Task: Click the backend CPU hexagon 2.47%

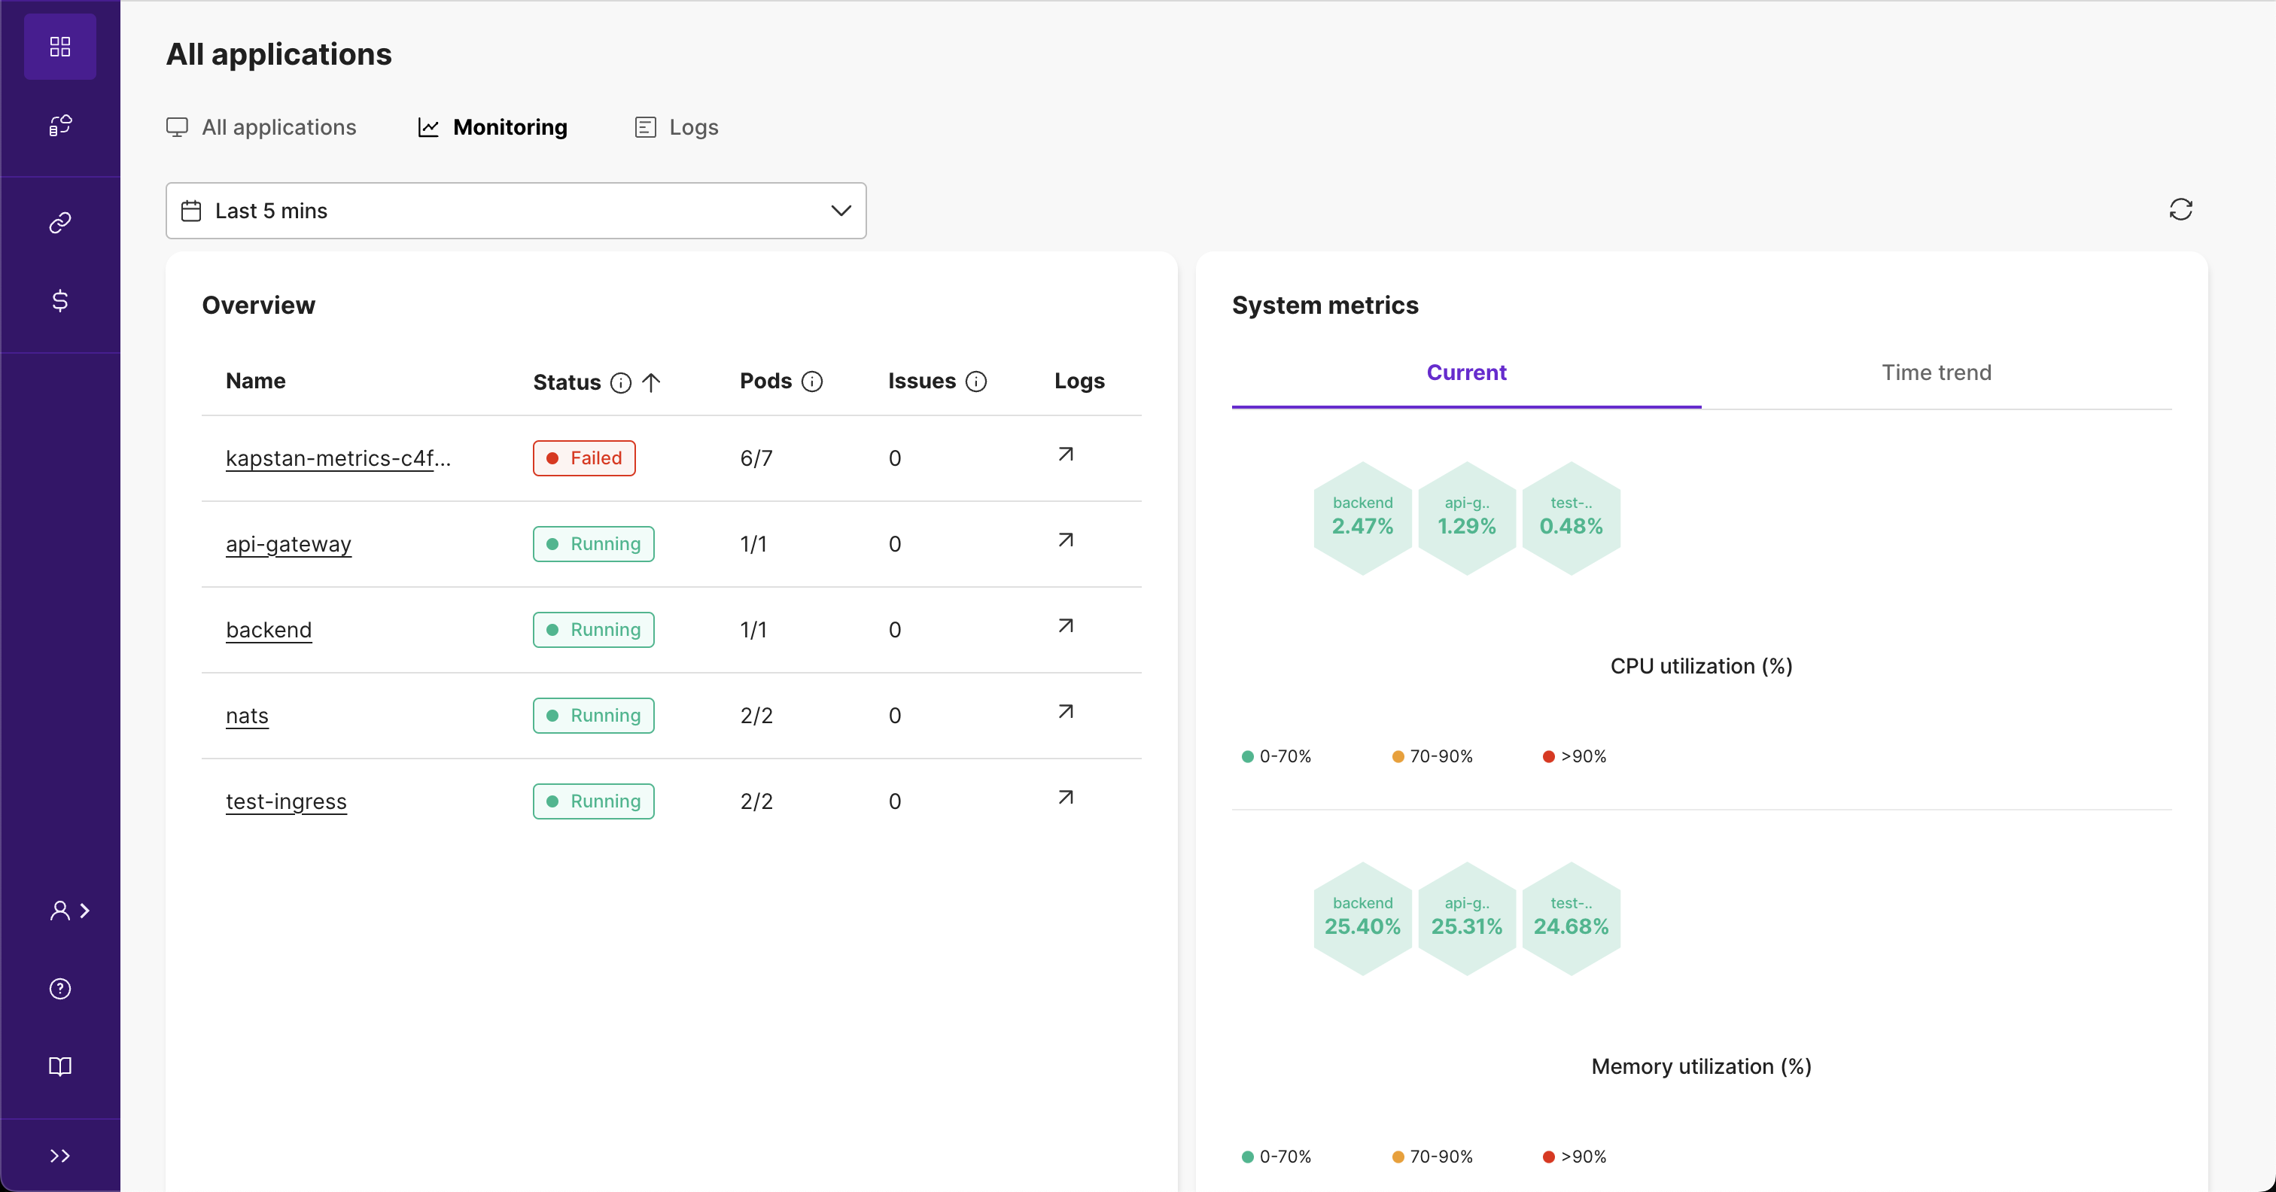Action: [x=1362, y=518]
